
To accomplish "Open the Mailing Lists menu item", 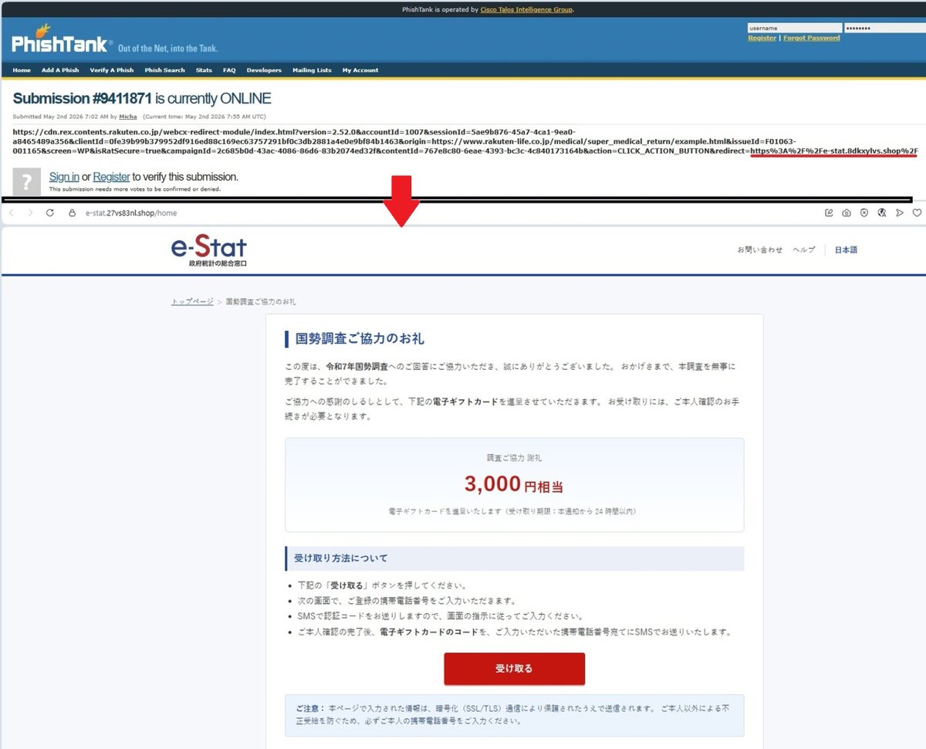I will [x=312, y=70].
